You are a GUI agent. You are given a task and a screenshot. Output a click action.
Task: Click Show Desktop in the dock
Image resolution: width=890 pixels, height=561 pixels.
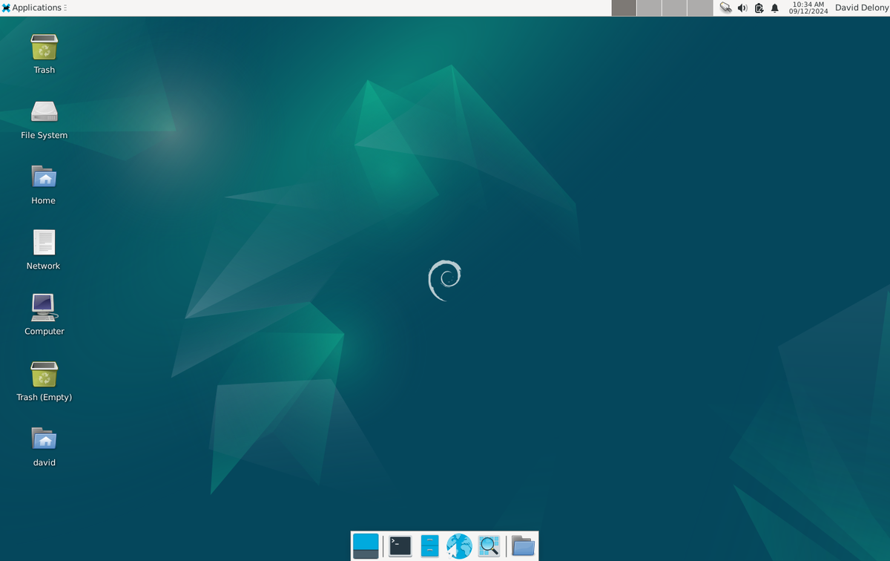366,546
